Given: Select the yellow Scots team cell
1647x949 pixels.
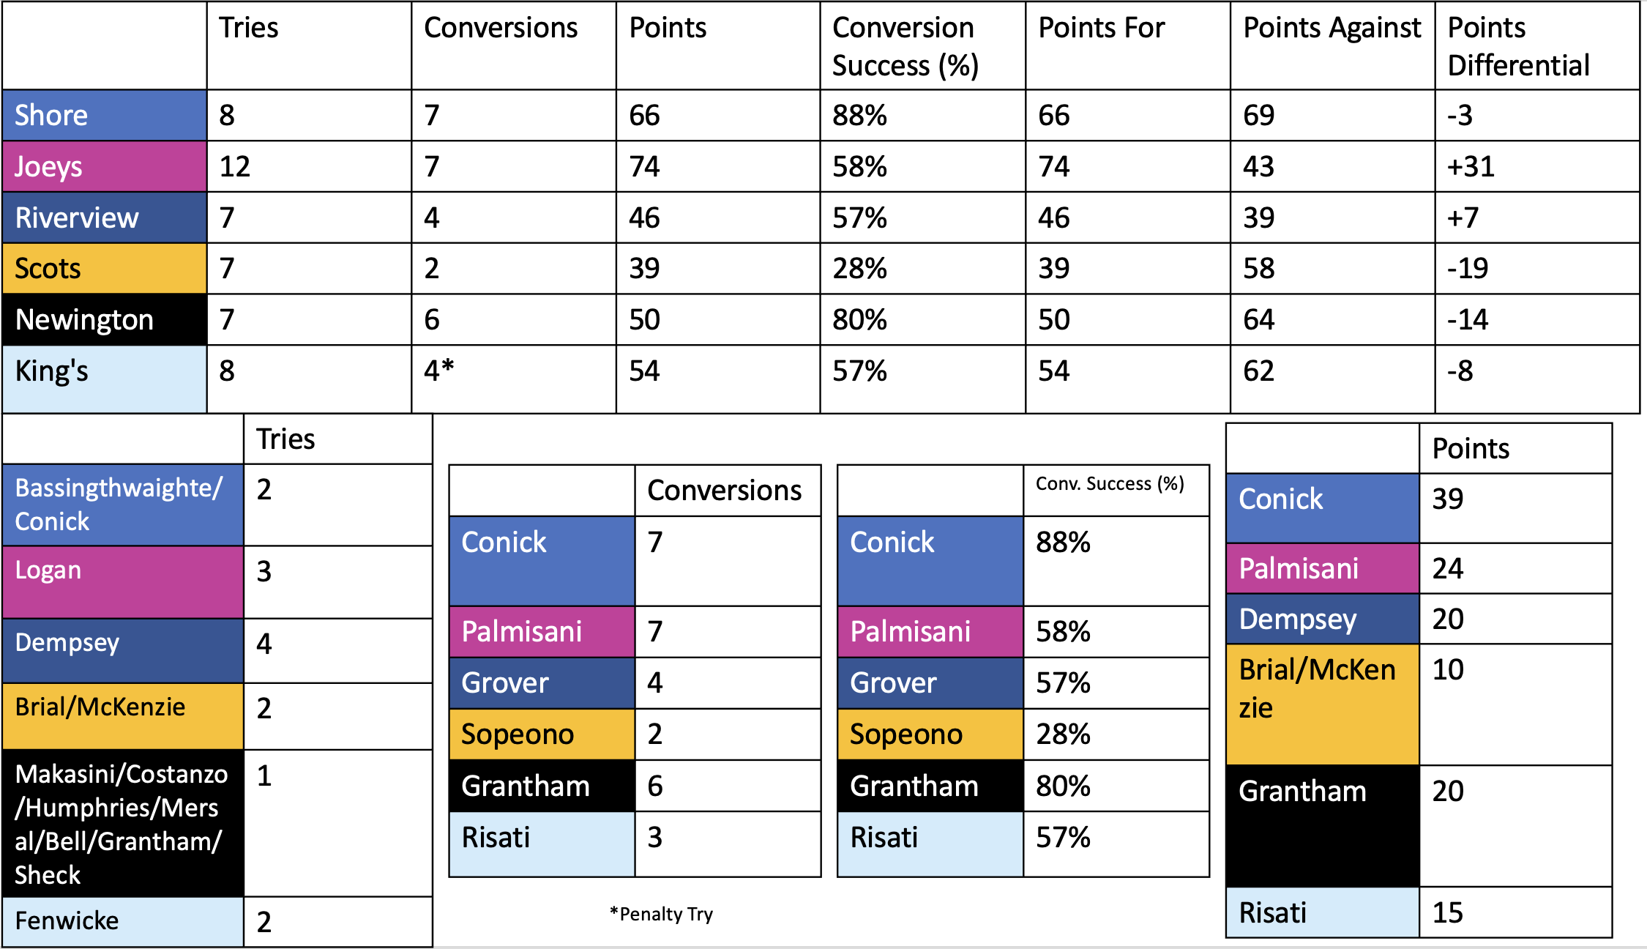Looking at the screenshot, I should tap(104, 269).
